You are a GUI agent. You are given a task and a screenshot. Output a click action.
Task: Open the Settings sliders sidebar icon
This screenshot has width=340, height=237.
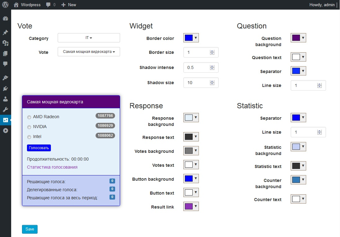[x=5, y=120]
